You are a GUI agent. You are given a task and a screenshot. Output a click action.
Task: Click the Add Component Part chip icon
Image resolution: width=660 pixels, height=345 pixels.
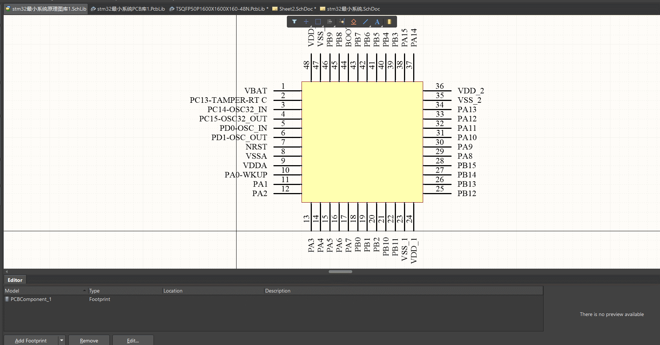pyautogui.click(x=389, y=22)
